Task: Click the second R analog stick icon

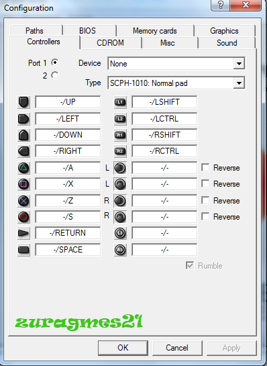Action: click(120, 217)
